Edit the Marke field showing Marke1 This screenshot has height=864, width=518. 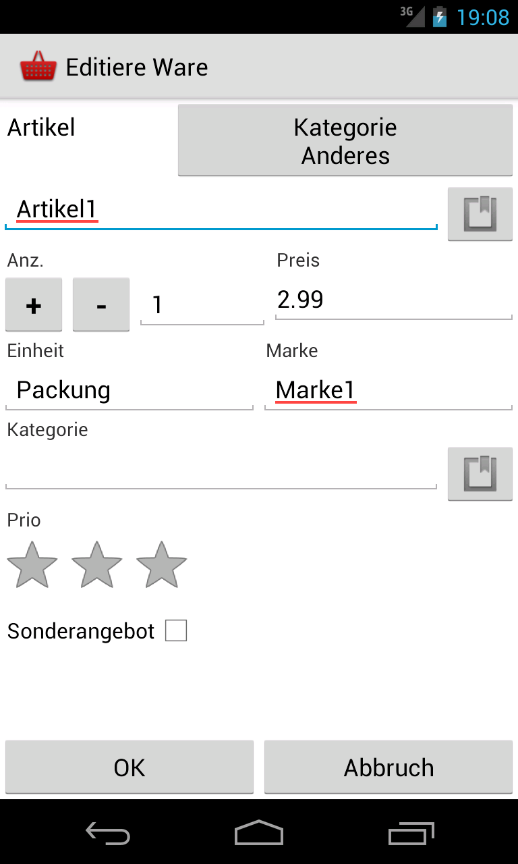(388, 391)
